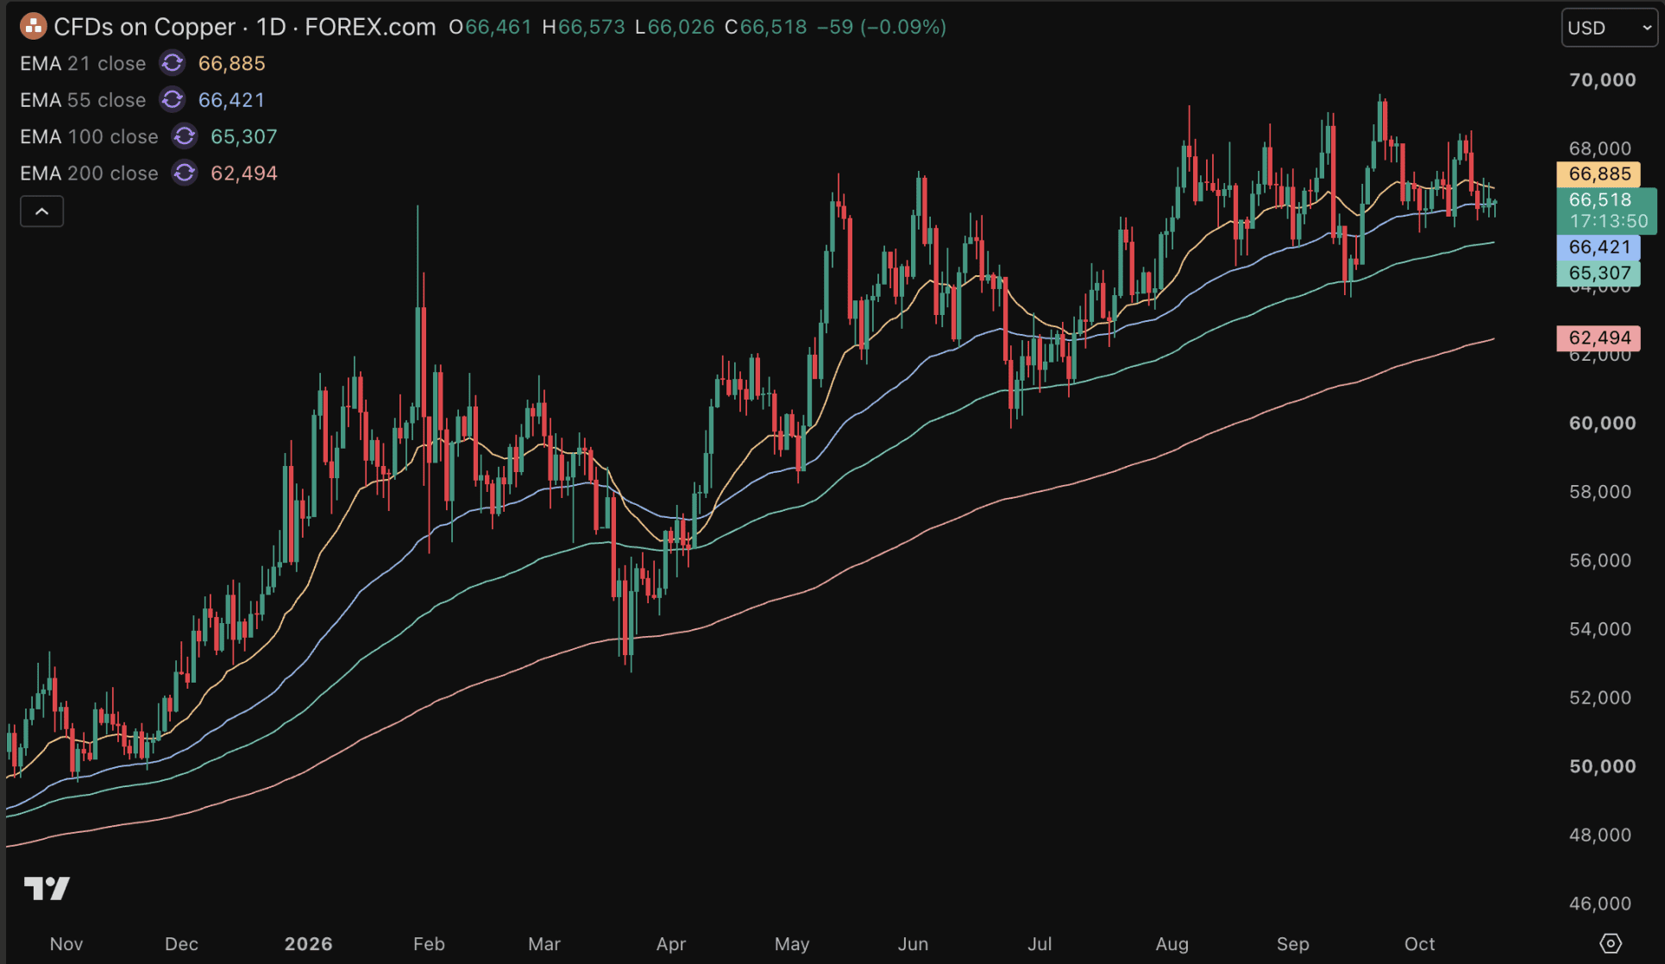Click the EMA 200 loading refresh icon
The width and height of the screenshot is (1665, 964).
(185, 173)
